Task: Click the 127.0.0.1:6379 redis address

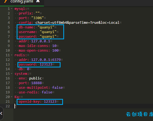Action: coord(46,60)
